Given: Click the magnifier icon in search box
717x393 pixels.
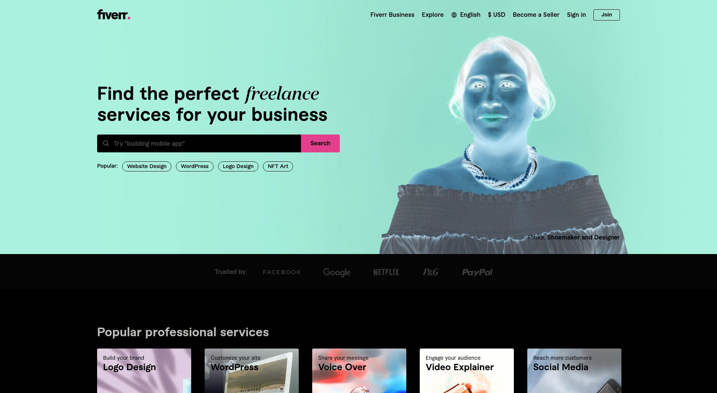Looking at the screenshot, I should pos(106,143).
